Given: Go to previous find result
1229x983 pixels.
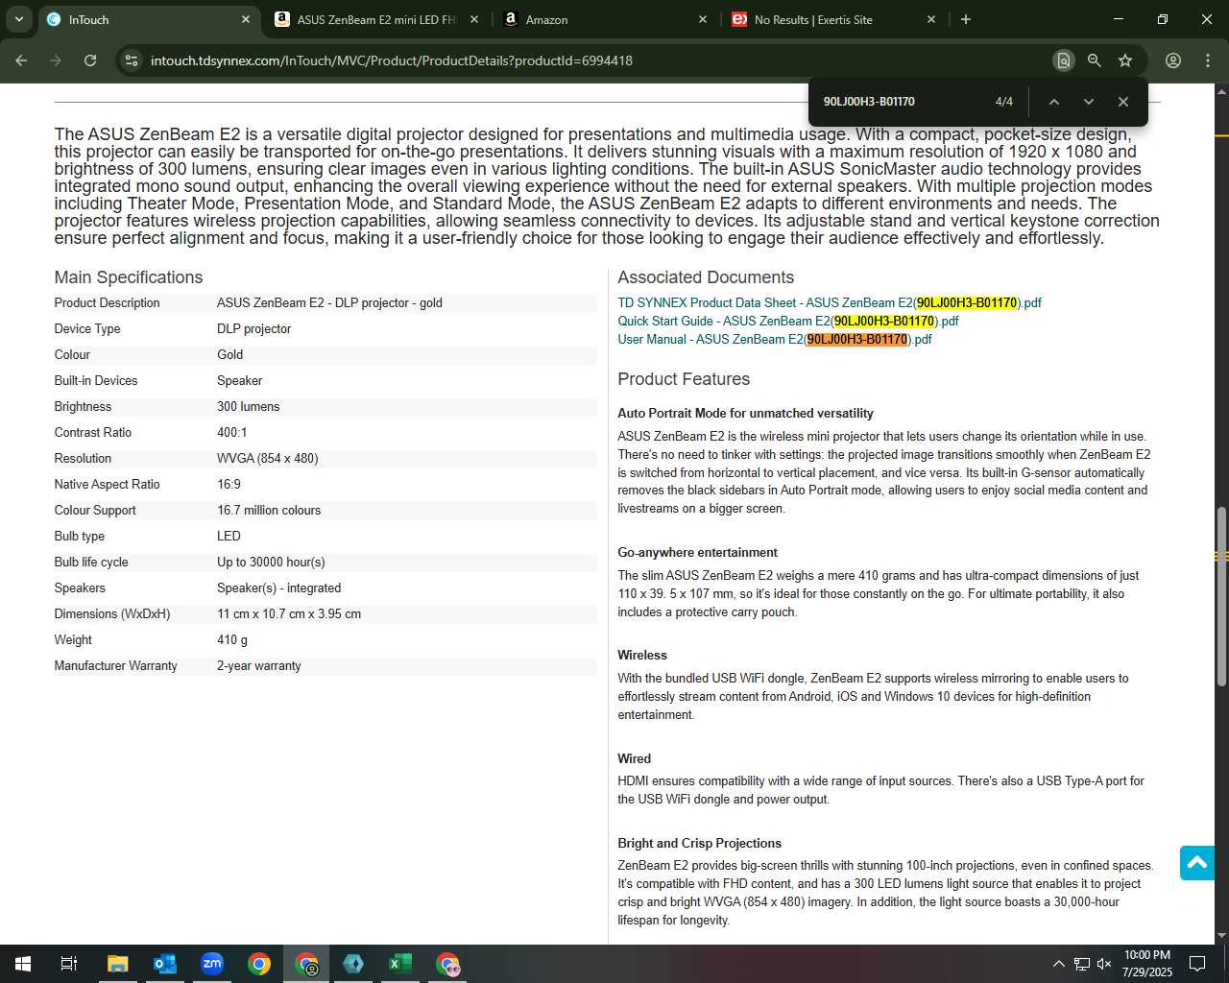Looking at the screenshot, I should (x=1053, y=102).
